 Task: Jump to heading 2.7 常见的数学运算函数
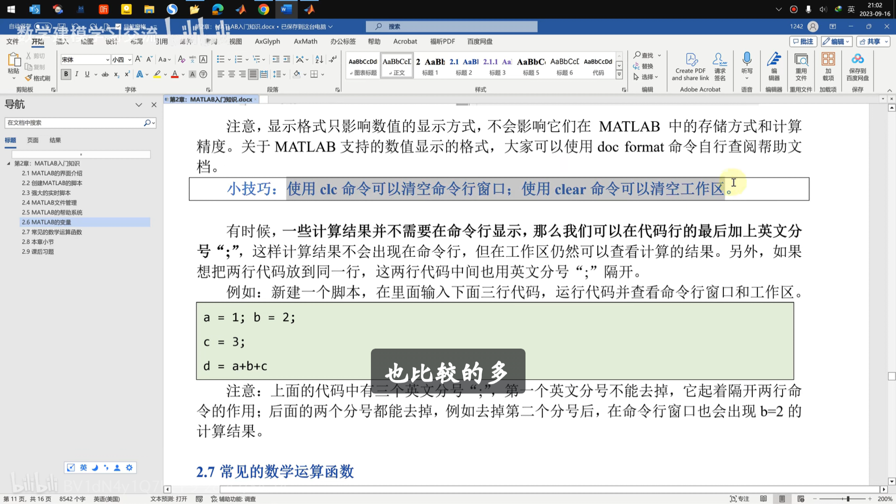[x=52, y=232]
